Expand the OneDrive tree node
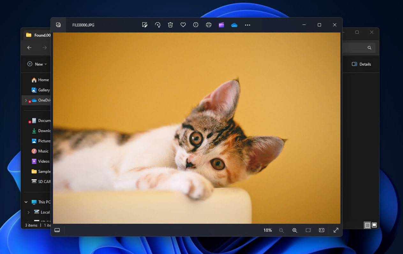Viewport: 403px width, 254px height. tap(26, 100)
